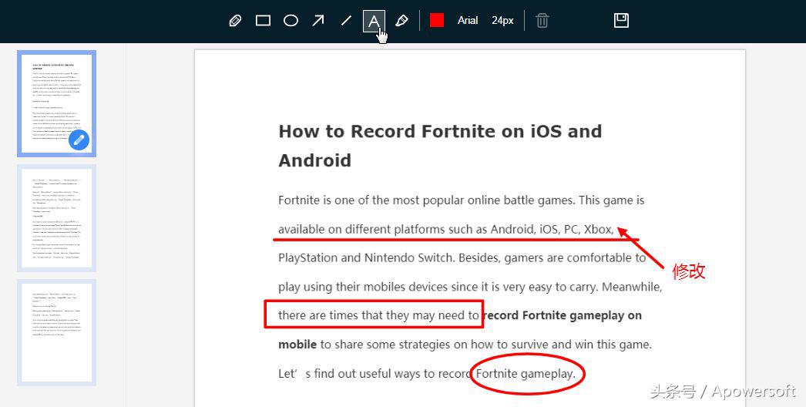Click the text 'Fortnite gameplay.'
The width and height of the screenshot is (806, 407).
point(526,374)
